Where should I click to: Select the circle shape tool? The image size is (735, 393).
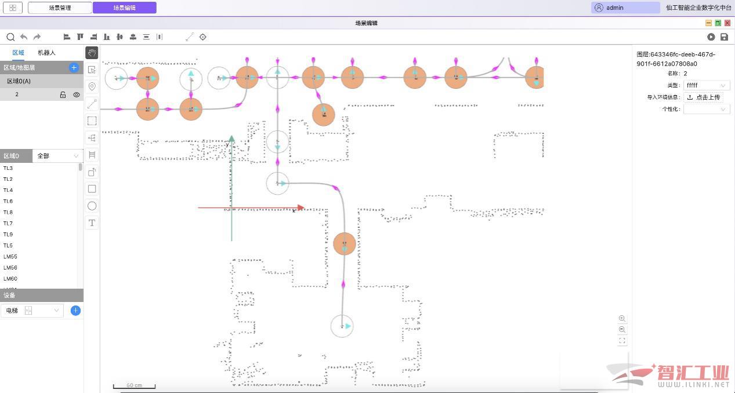tap(92, 206)
